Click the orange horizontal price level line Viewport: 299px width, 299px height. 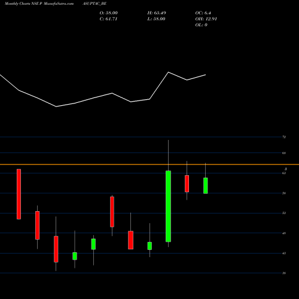149,164
